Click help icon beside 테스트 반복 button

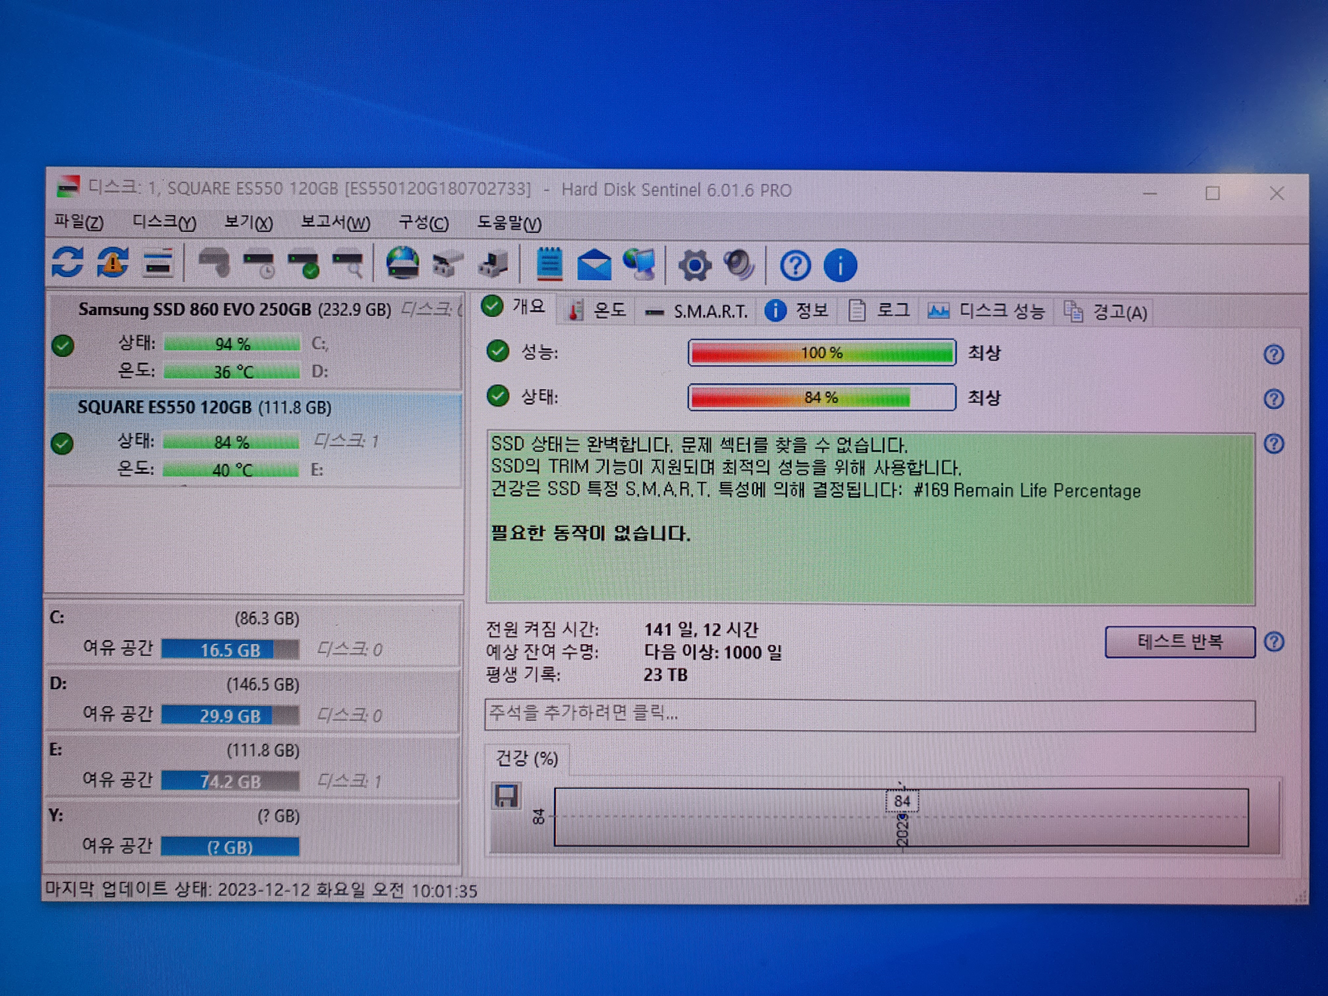[x=1273, y=642]
